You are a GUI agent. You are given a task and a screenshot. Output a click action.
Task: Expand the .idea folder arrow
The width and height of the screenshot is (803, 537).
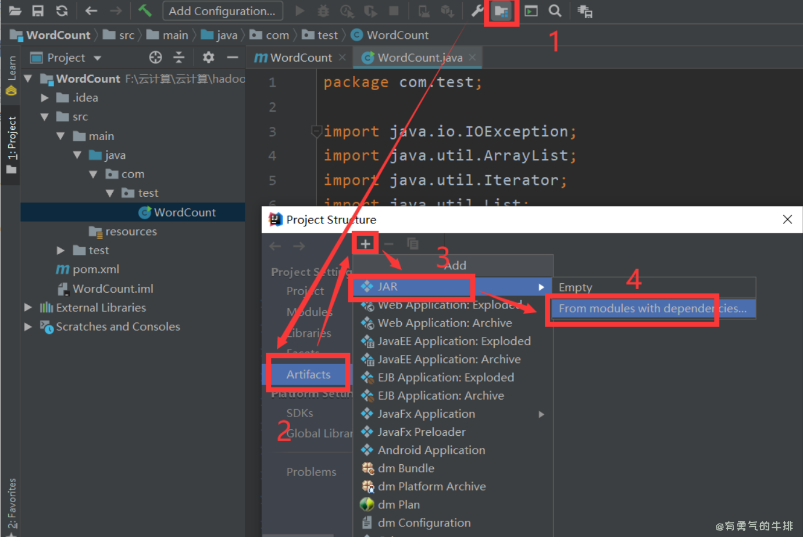click(x=45, y=98)
